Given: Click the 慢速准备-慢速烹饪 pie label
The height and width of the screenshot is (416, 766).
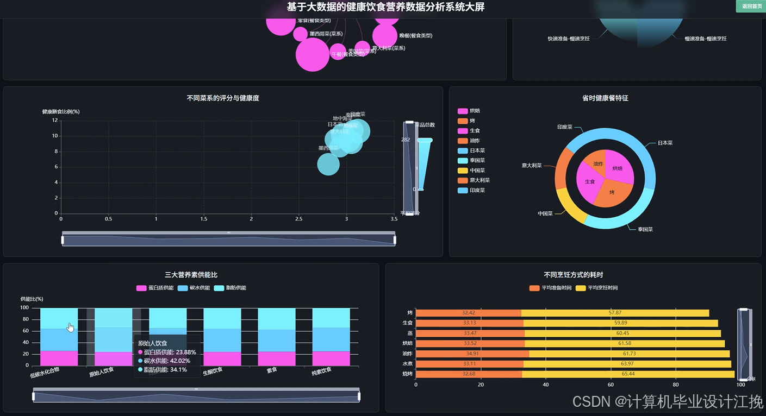Looking at the screenshot, I should [706, 39].
